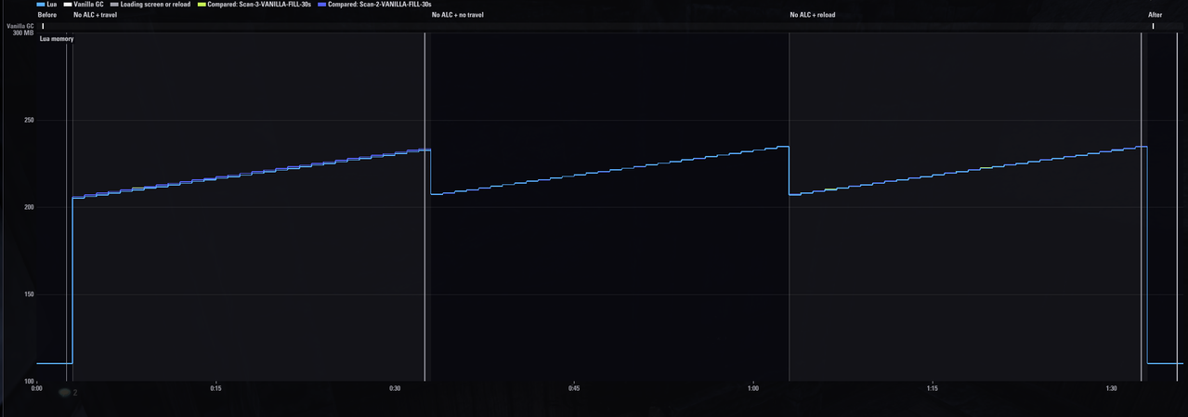Click the 0:15 time axis label
Viewport: 1188px width, 417px height.
tap(215, 389)
